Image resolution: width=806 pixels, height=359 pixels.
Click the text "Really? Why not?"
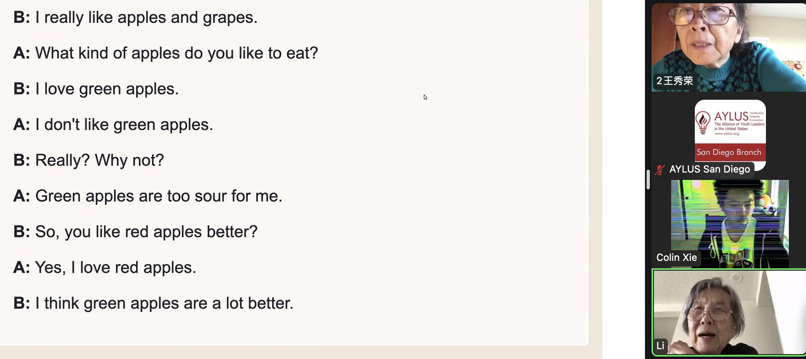click(99, 160)
